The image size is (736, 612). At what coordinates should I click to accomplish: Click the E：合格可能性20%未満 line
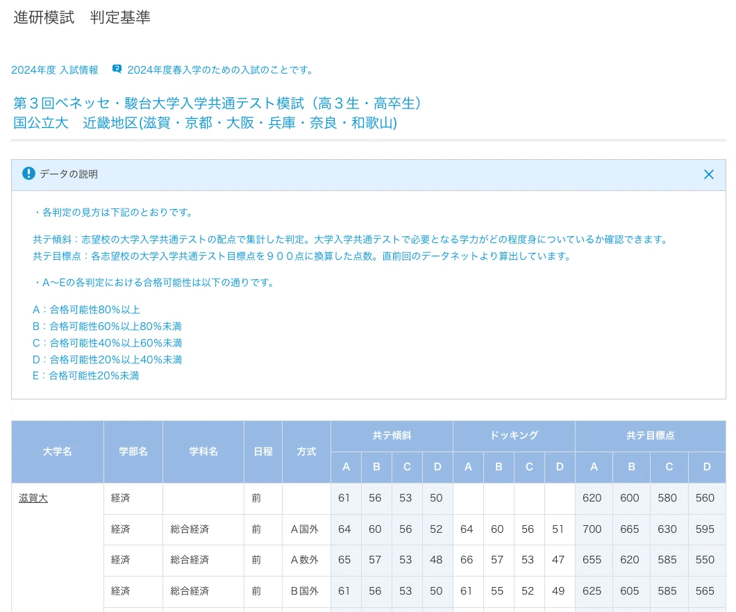(x=86, y=376)
